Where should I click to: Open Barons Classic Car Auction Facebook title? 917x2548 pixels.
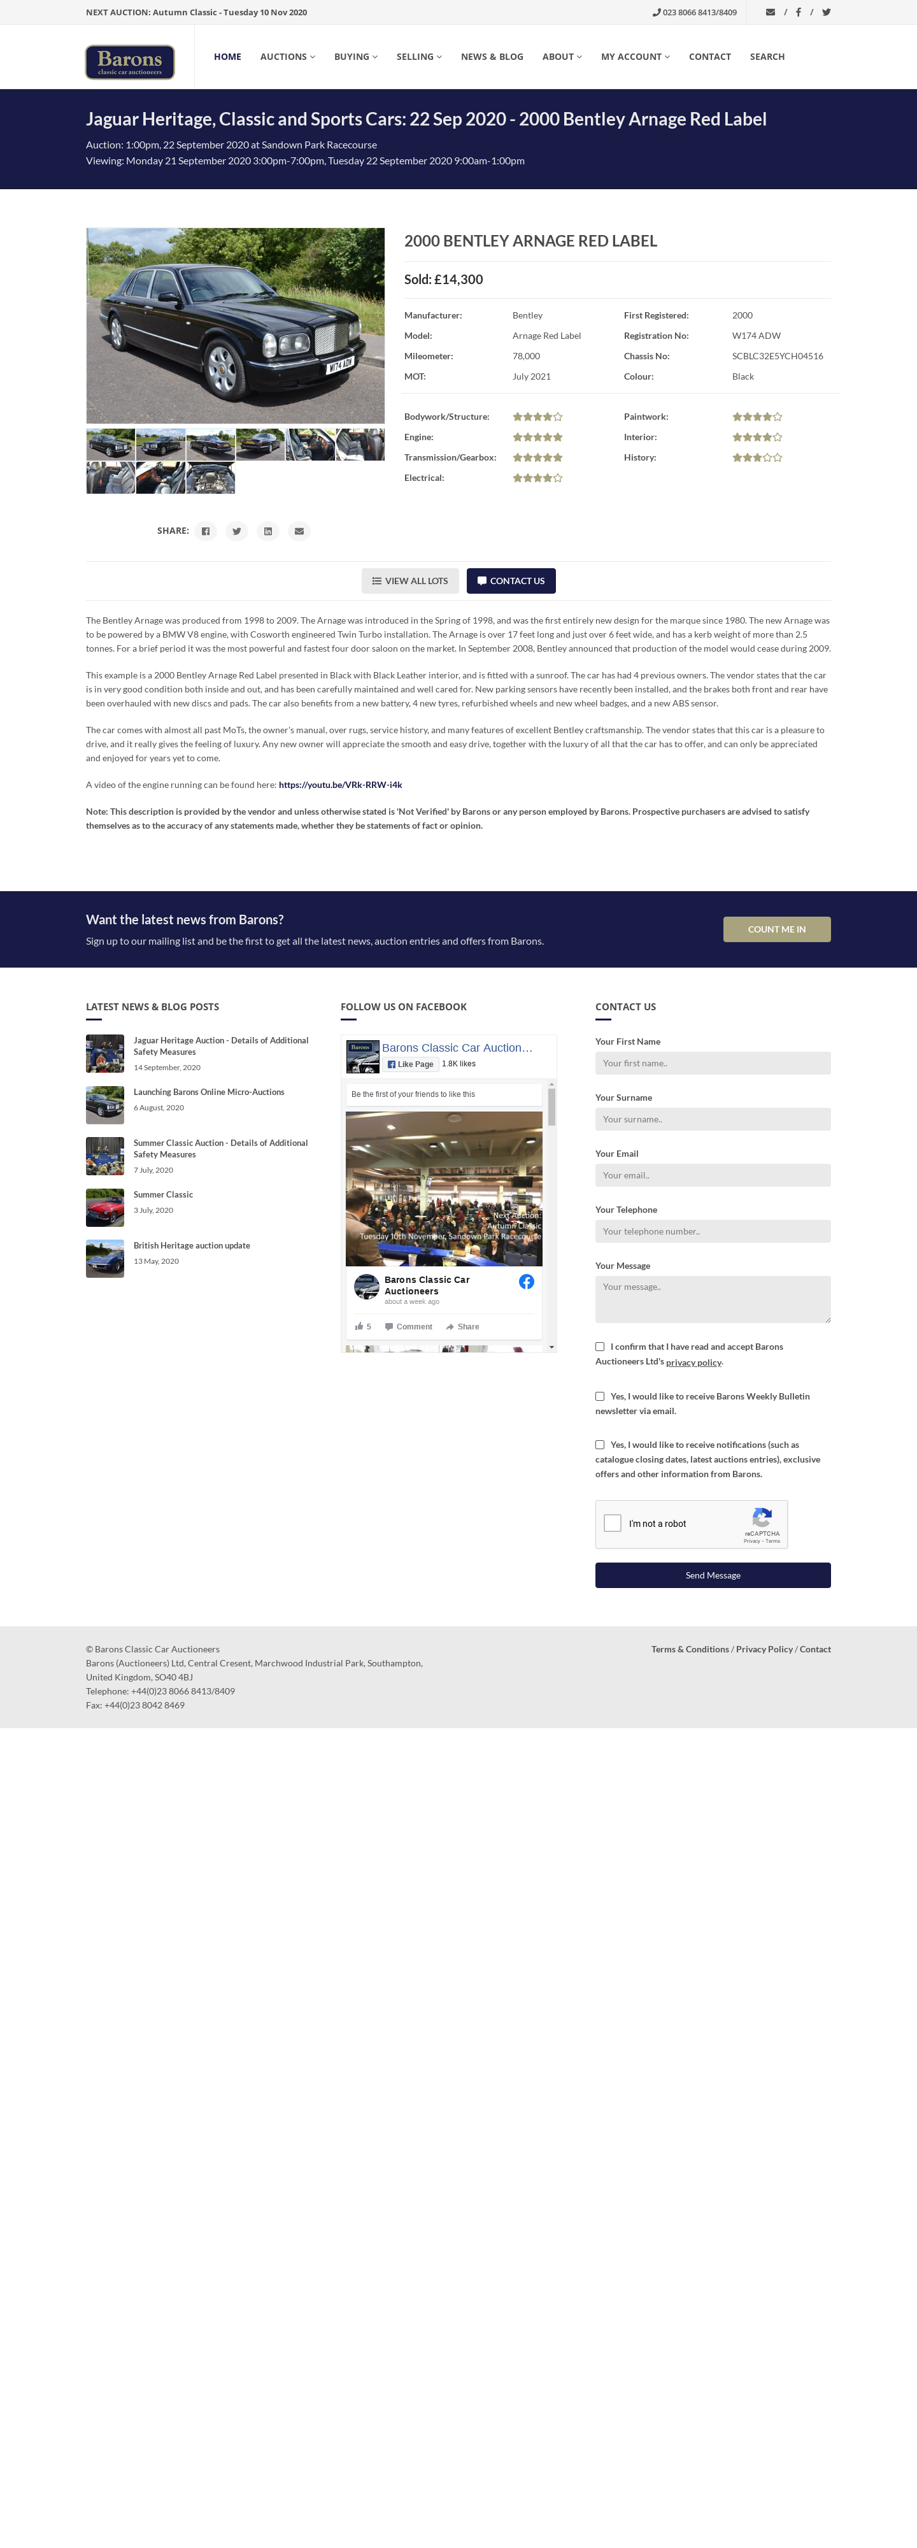click(x=457, y=1047)
